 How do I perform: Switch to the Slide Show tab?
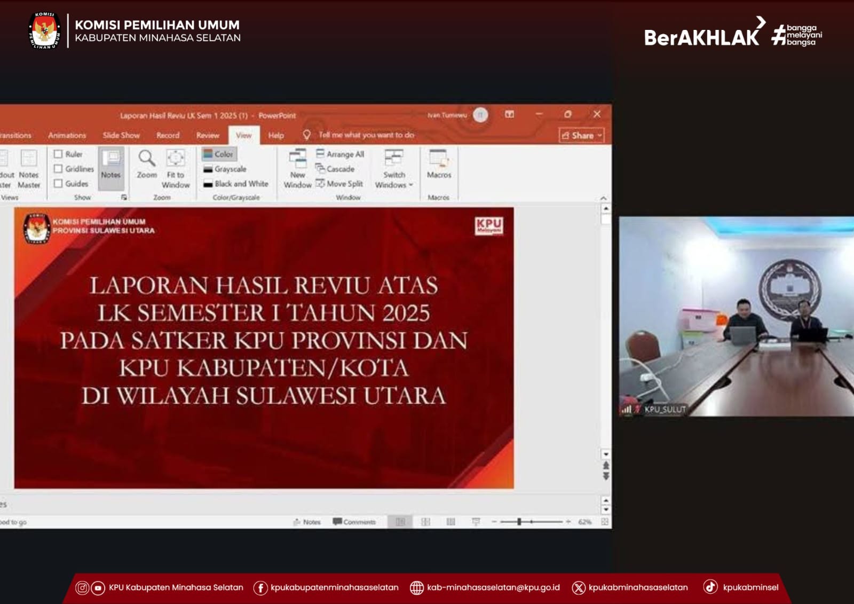121,136
